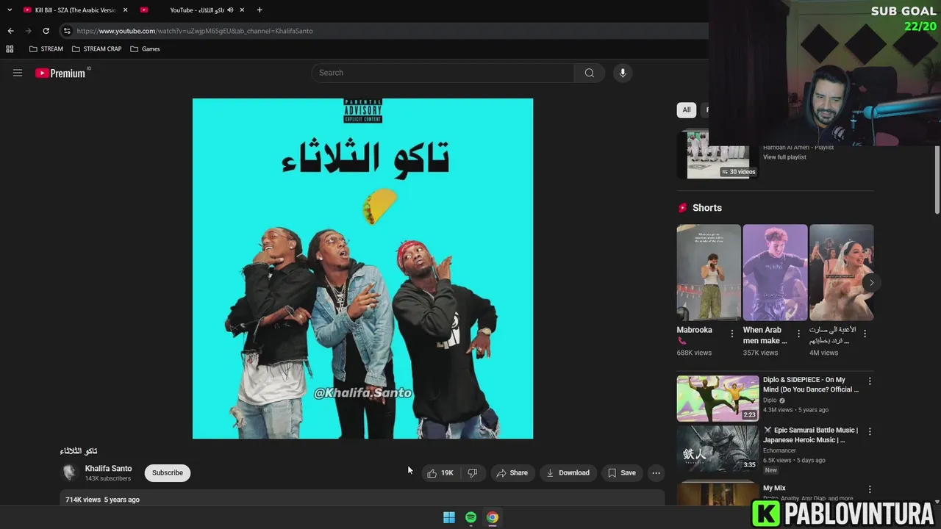Open Diplo & SIDEPIECE video thumbnail

718,398
